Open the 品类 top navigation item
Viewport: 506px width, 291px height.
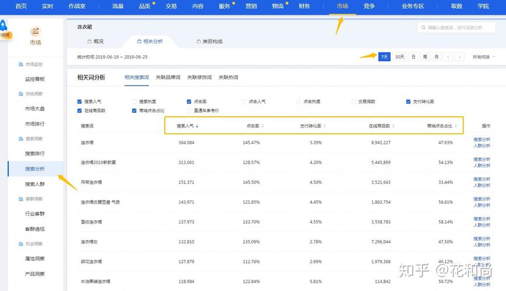coord(145,6)
